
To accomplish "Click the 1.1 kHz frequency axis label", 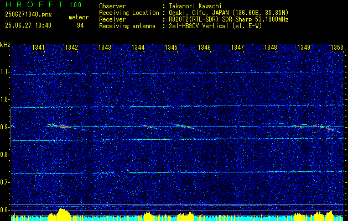I will [x=4, y=72].
